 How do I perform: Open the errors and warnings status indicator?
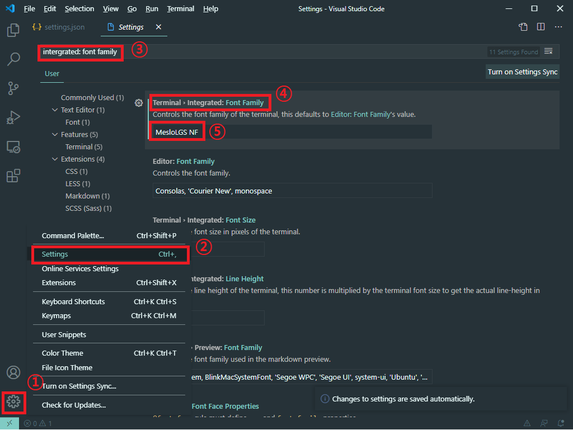point(37,423)
